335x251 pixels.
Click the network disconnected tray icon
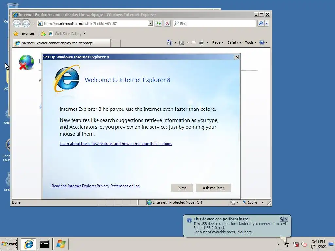point(296,244)
